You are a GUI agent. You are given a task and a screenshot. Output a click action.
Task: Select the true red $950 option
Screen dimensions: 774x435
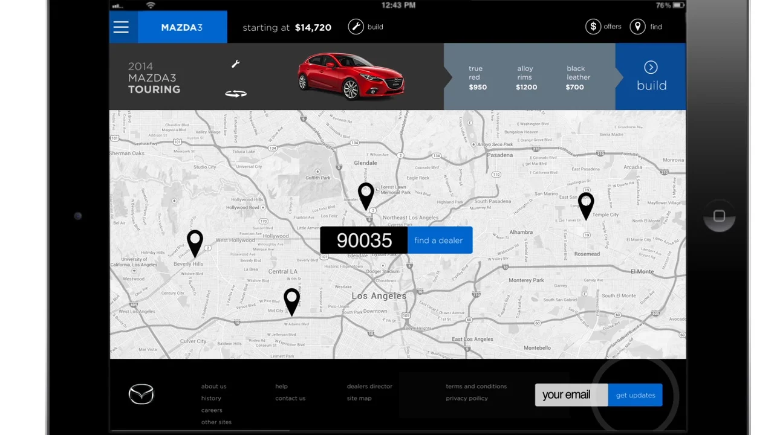[477, 77]
